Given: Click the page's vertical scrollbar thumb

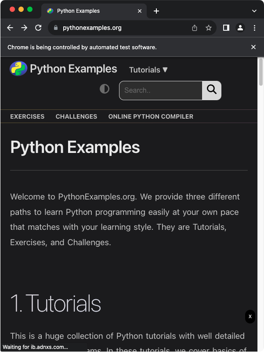Looking at the screenshot, I should (x=260, y=72).
